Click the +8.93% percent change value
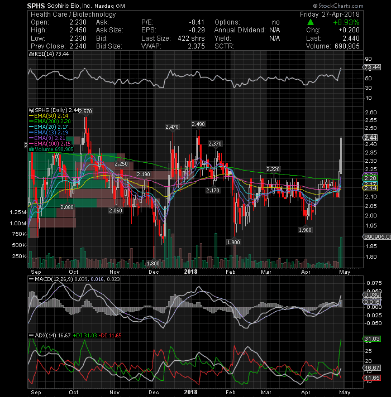 tap(346, 22)
